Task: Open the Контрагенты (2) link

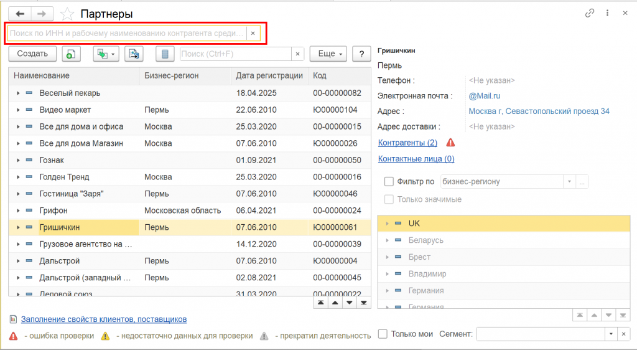Action: (x=407, y=143)
